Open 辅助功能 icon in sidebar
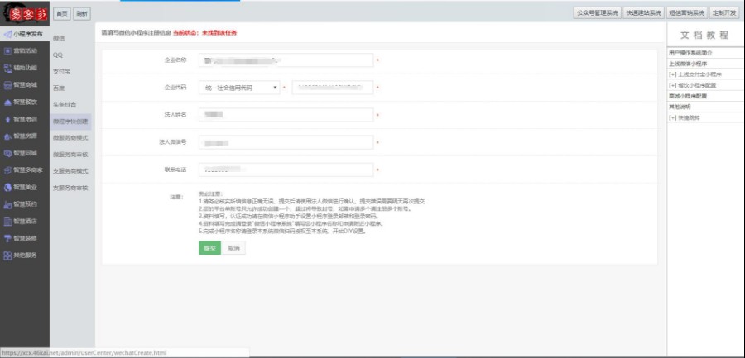 coord(7,68)
